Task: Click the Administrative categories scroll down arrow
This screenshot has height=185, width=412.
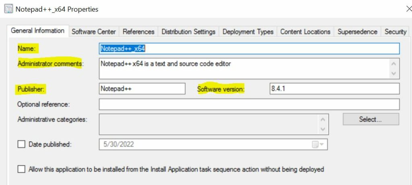Action: 323,129
